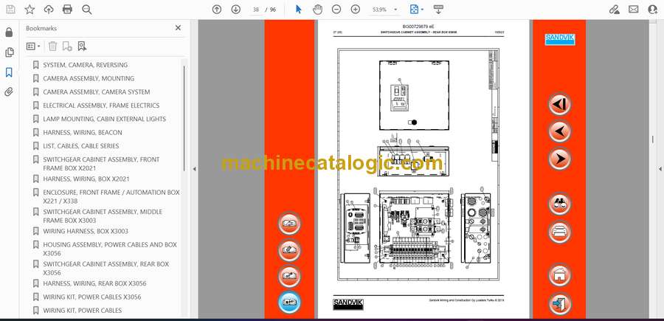Open HARNESS, WIRING, BEACON bookmark

[x=83, y=133]
